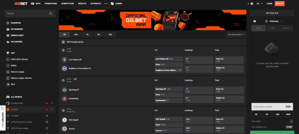Click Sunderland team crest
The image size is (299, 134).
coord(65,99)
